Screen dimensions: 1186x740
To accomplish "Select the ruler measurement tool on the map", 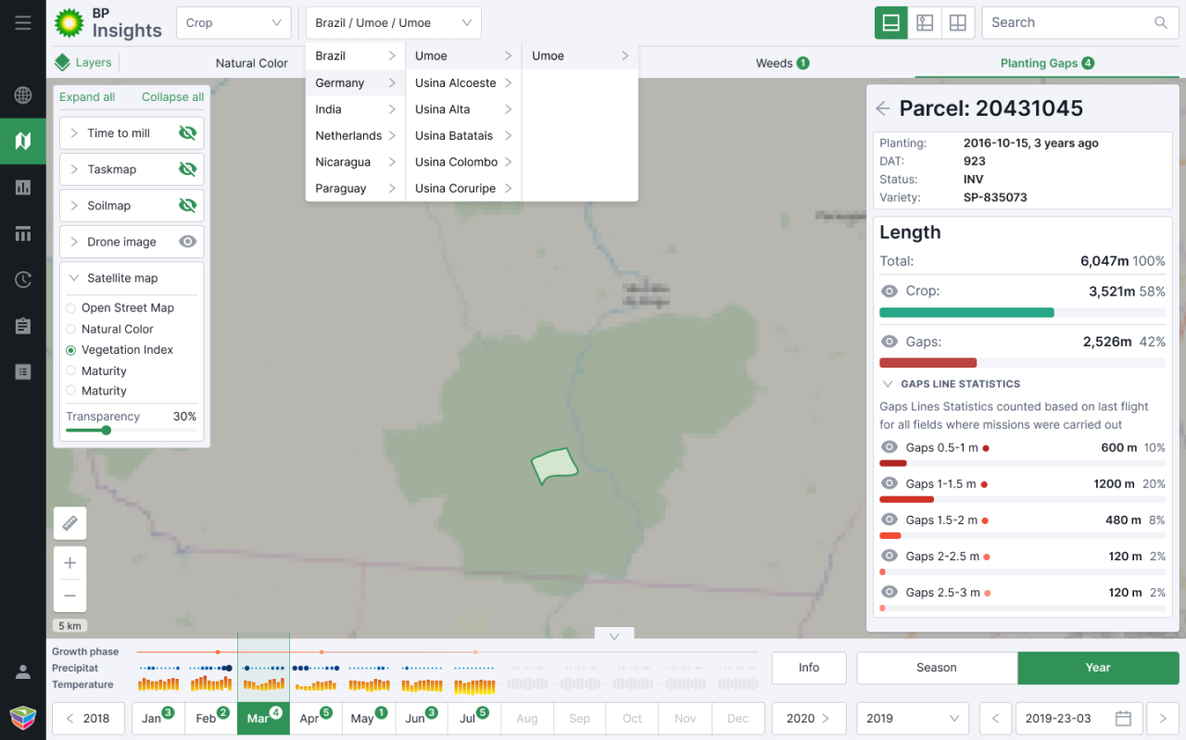I will click(69, 523).
